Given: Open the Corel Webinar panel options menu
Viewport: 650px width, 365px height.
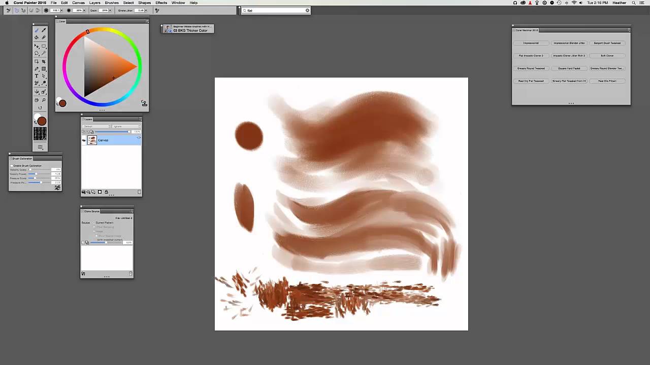Looking at the screenshot, I should pos(629,30).
